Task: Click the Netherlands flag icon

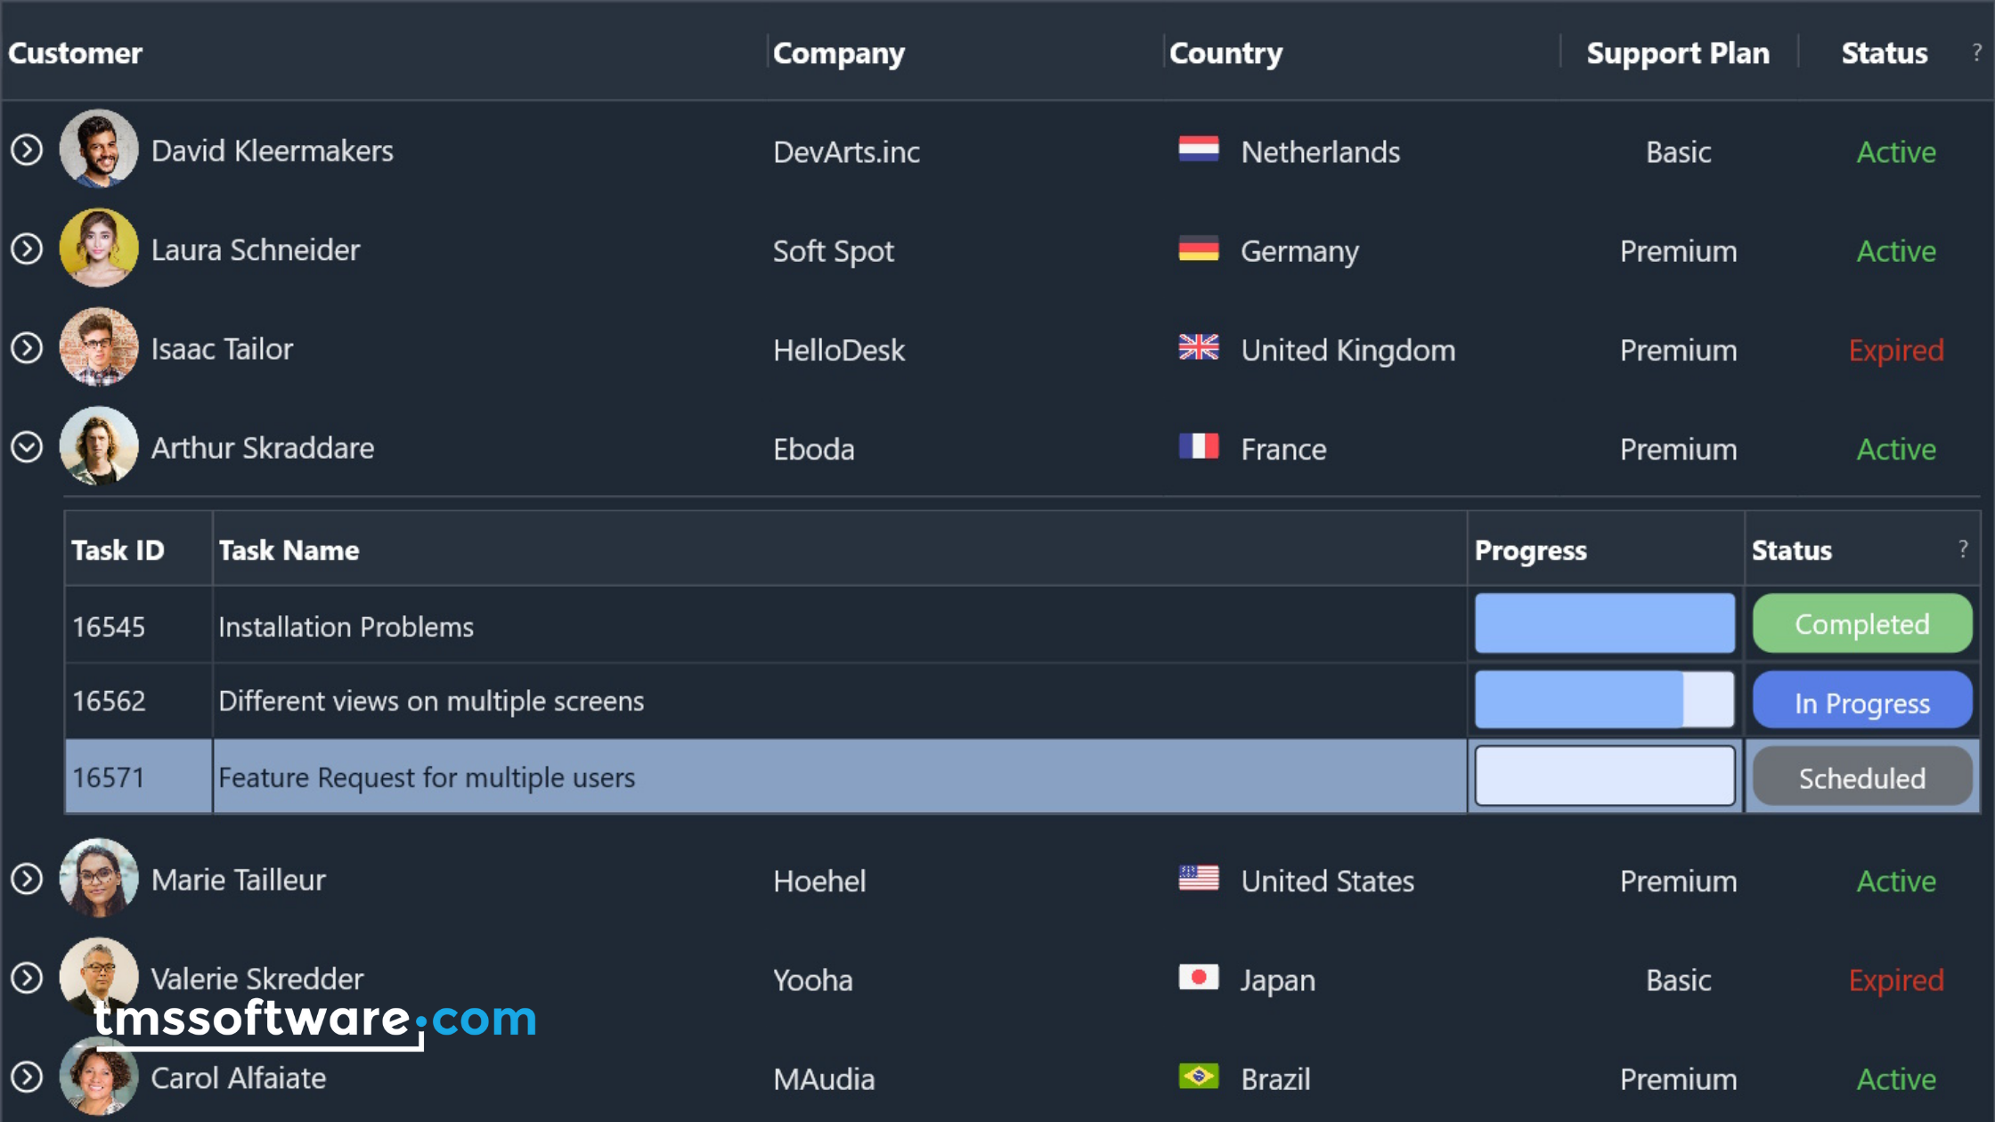Action: pos(1198,150)
